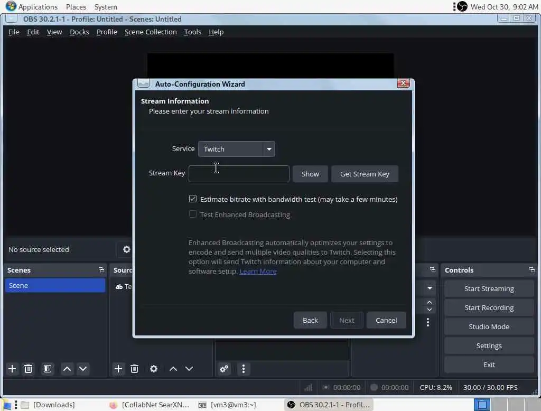Remove selected source with trash icon

(x=135, y=369)
